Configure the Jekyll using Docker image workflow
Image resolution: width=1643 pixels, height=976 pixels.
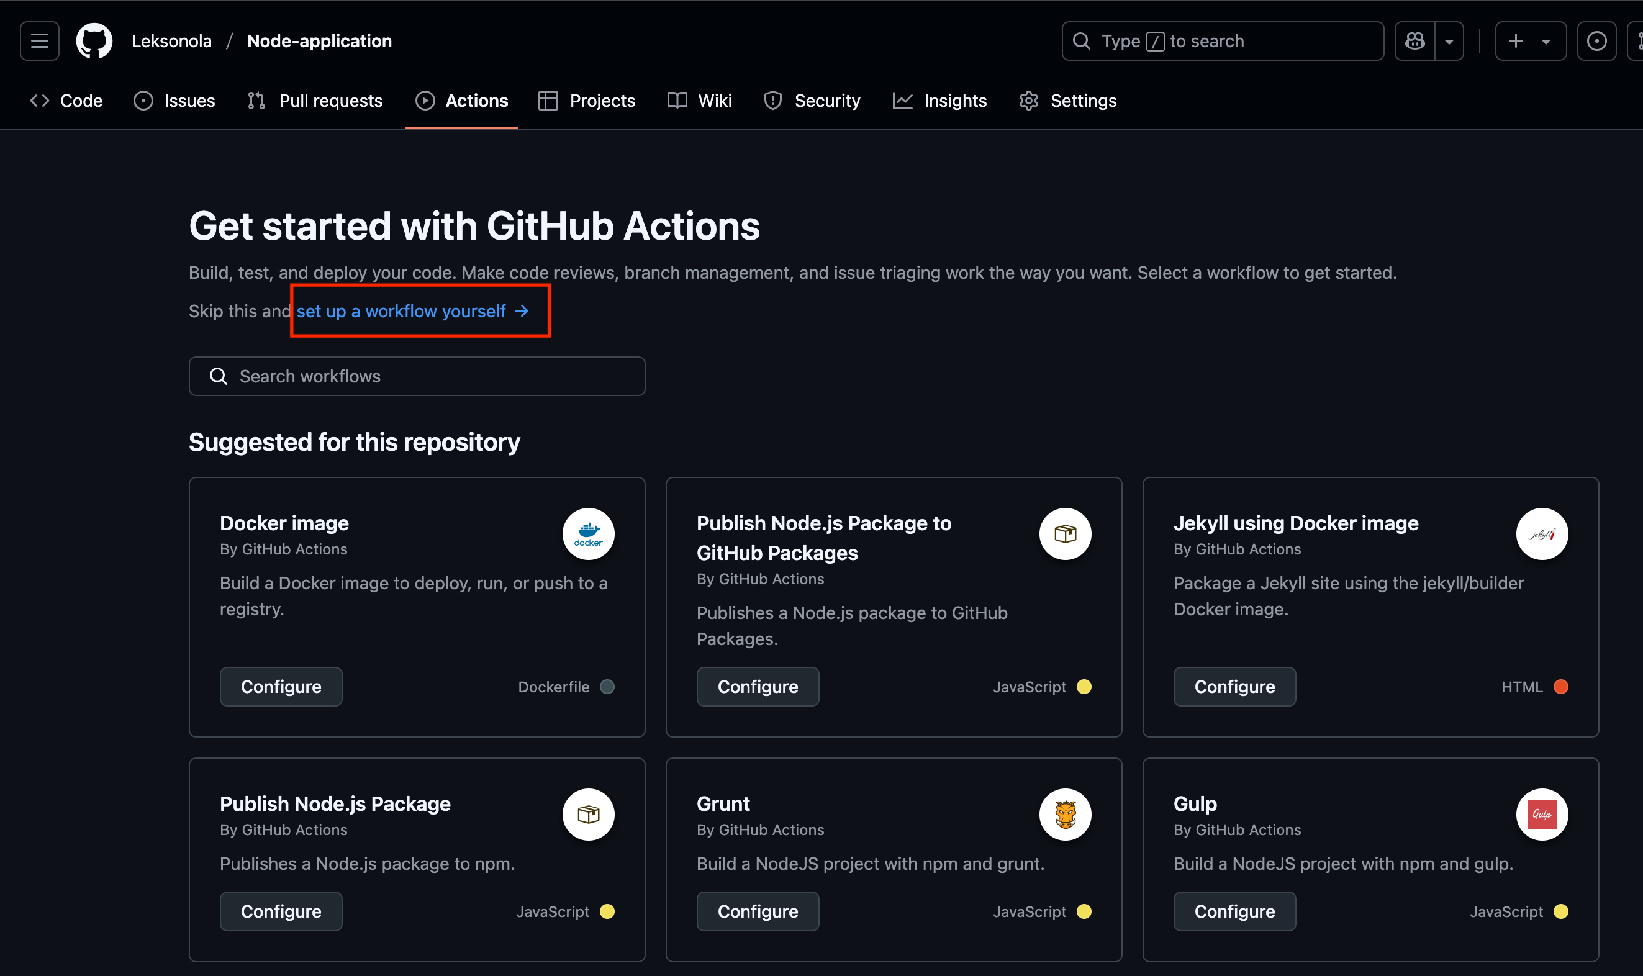point(1234,687)
